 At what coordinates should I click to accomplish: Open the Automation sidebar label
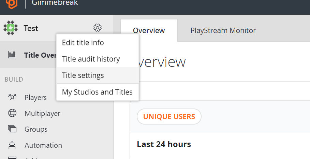tap(43, 145)
